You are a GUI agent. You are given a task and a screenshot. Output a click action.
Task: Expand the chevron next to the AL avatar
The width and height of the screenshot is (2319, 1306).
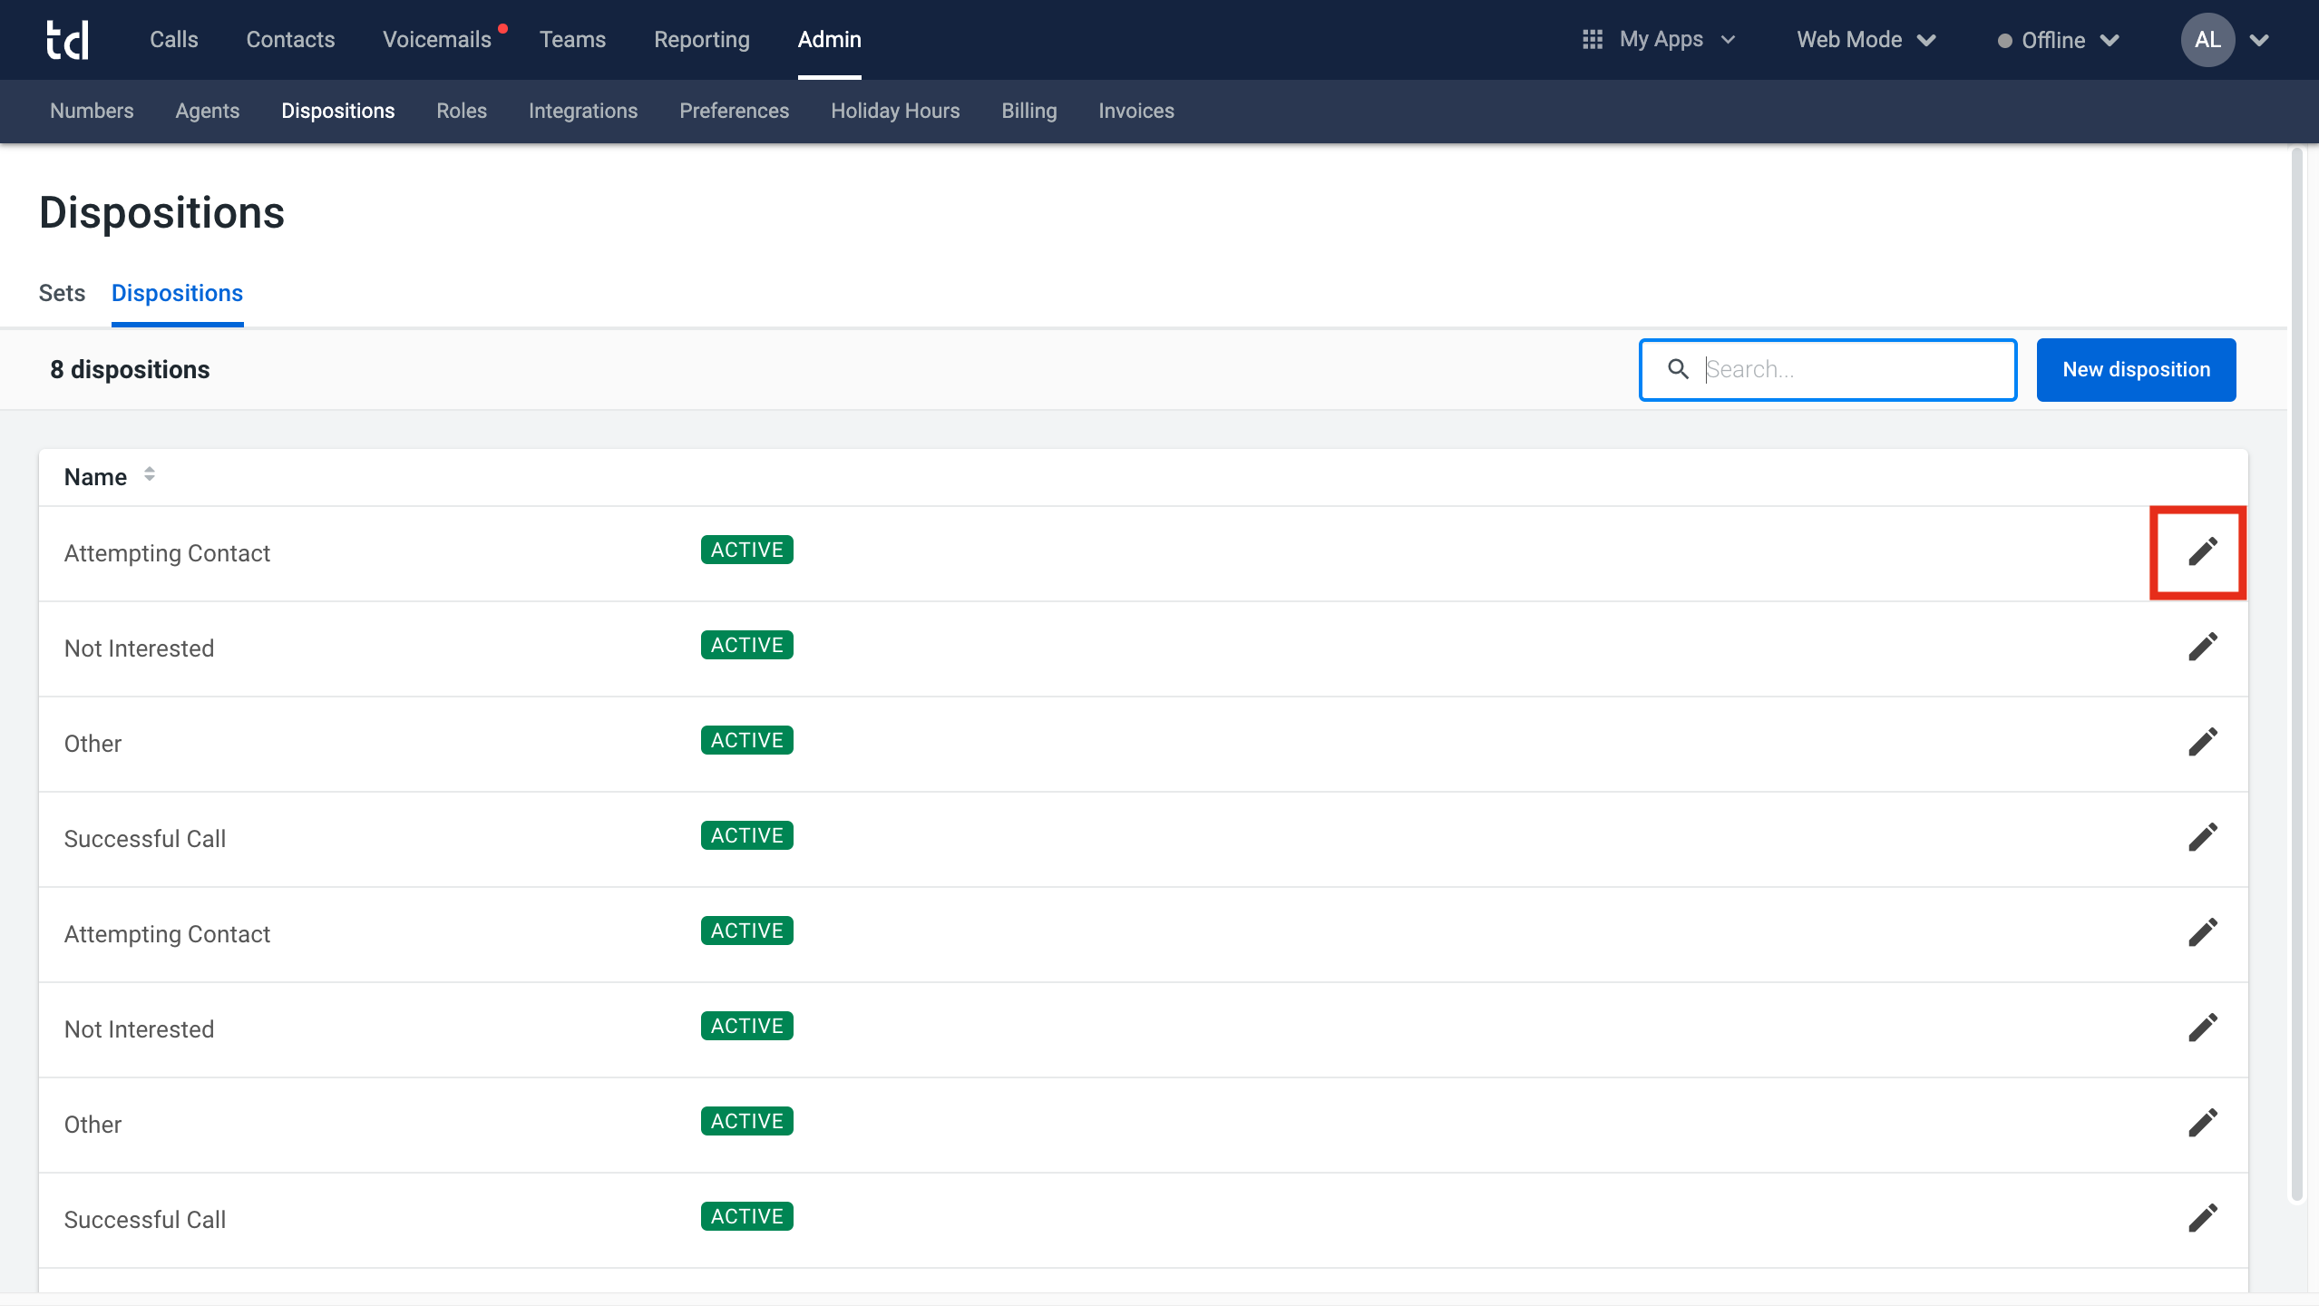pyautogui.click(x=2259, y=41)
